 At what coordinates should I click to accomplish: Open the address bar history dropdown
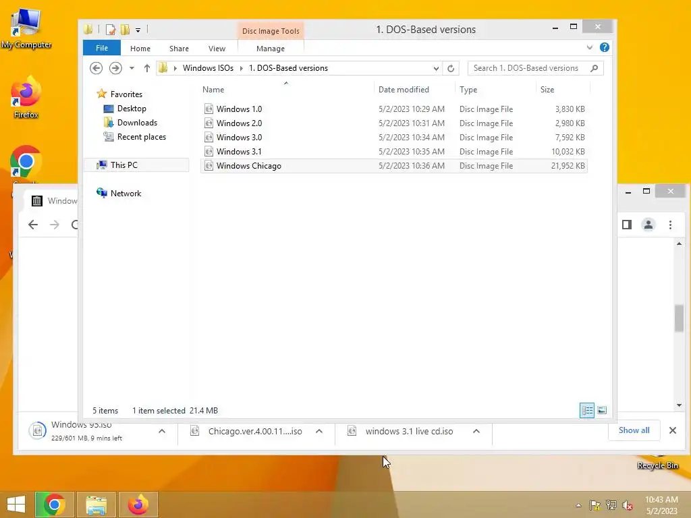tap(436, 68)
